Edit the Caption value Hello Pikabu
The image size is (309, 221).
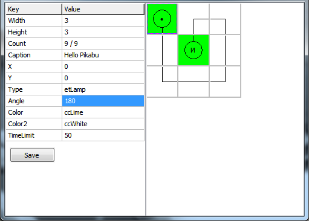coord(103,55)
